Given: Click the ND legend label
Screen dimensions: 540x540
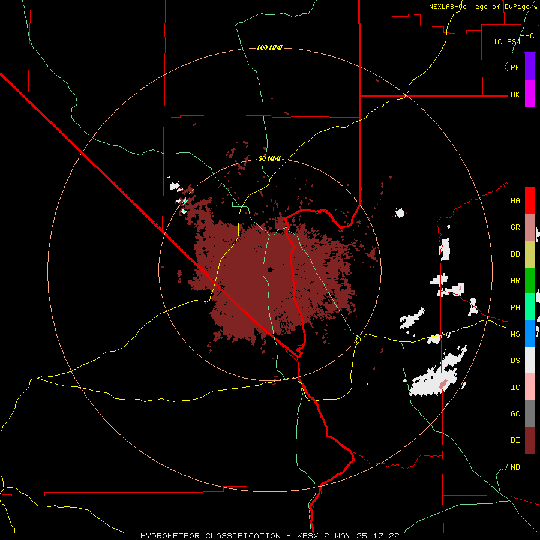Looking at the screenshot, I should pos(515,467).
